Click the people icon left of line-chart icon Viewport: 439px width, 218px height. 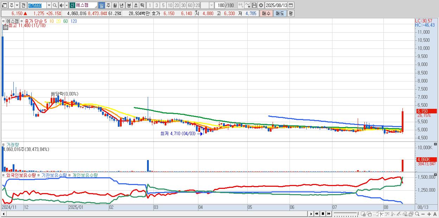(x=241, y=5)
